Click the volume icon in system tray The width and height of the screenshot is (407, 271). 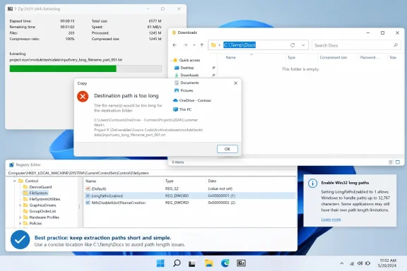(x=360, y=263)
